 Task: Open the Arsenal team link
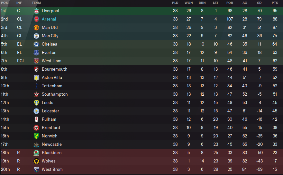click(49, 19)
